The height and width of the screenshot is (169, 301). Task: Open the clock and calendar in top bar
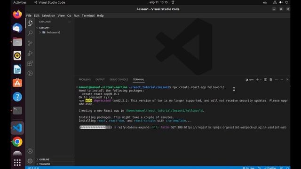(158, 2)
